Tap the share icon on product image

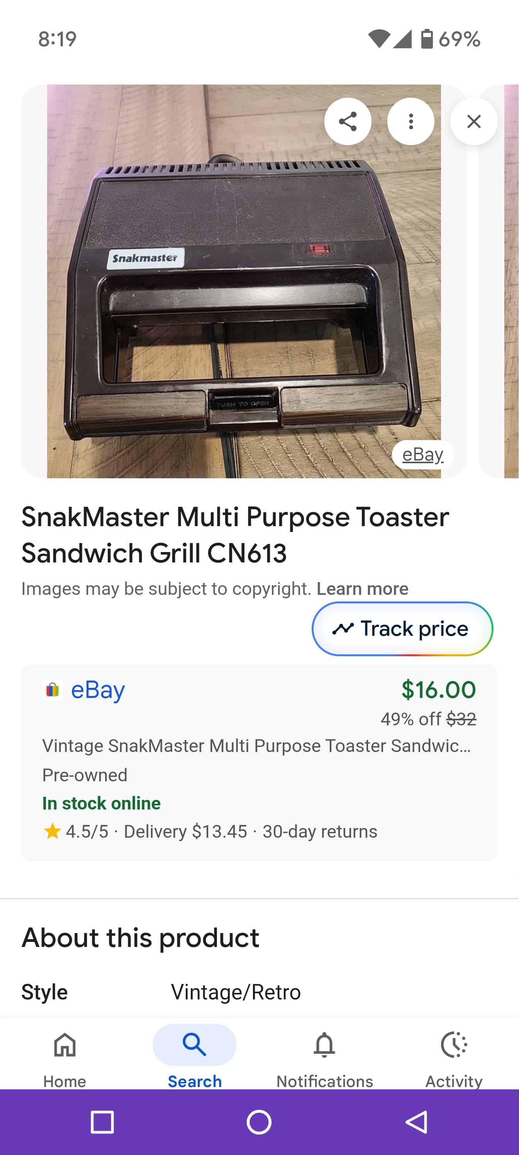pos(348,122)
